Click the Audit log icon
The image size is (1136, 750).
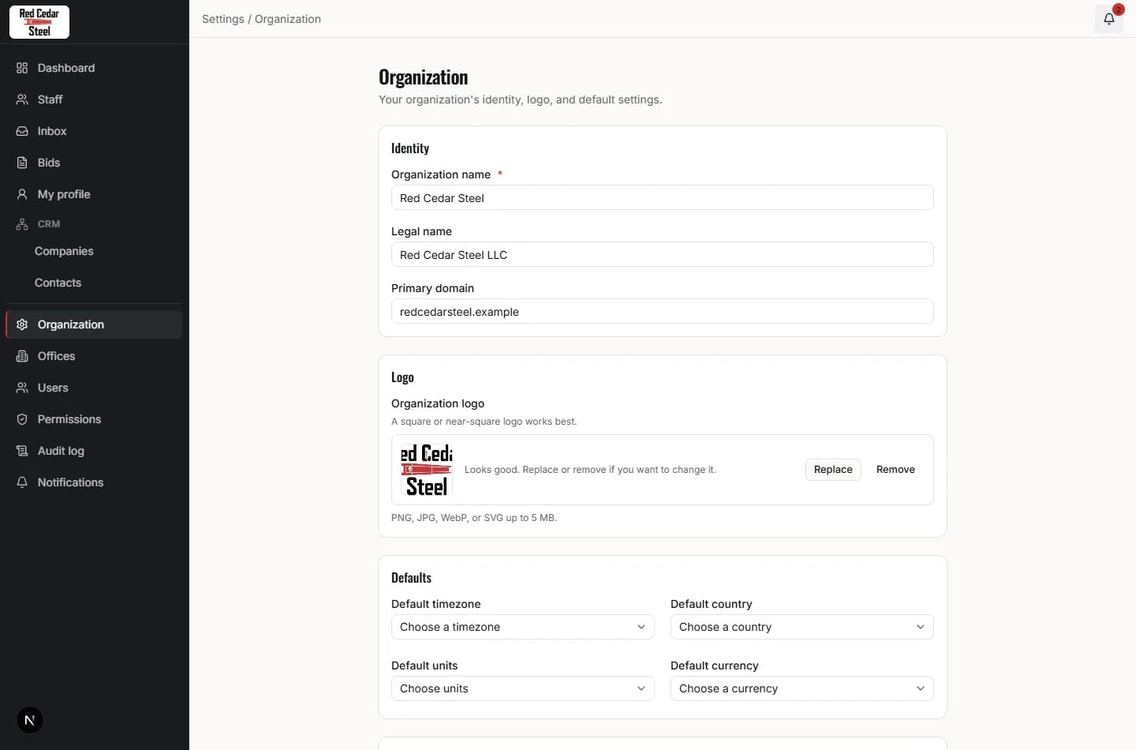pyautogui.click(x=22, y=451)
